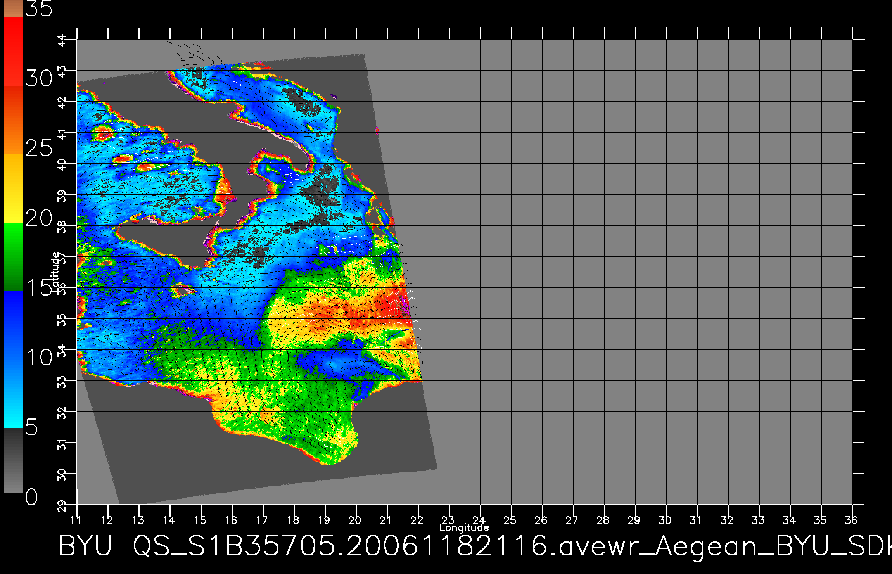Click latitude tick label 32 beside the axis
Image resolution: width=892 pixels, height=574 pixels.
click(62, 413)
